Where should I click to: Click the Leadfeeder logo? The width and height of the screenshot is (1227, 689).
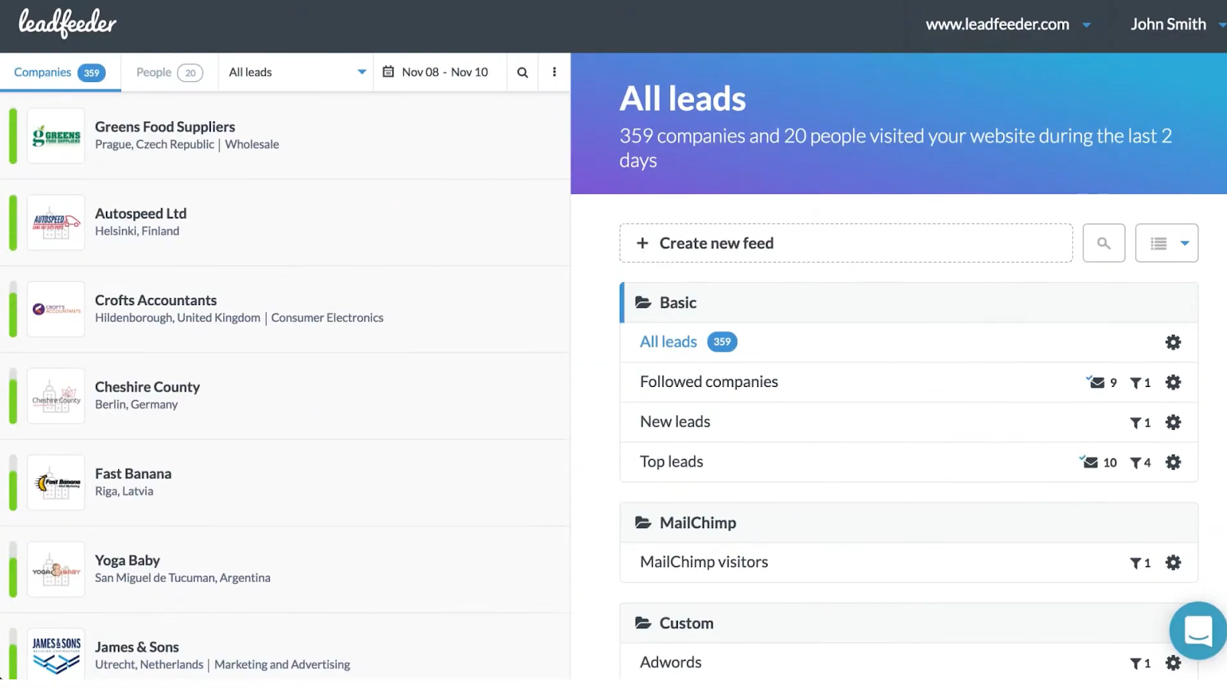(67, 24)
